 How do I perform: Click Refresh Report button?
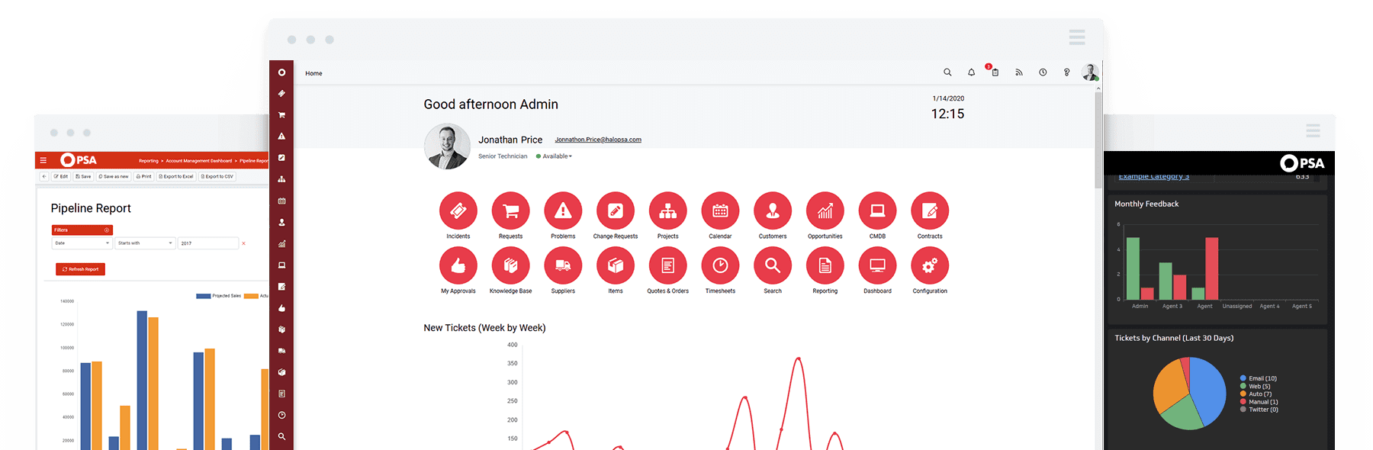[x=80, y=269]
